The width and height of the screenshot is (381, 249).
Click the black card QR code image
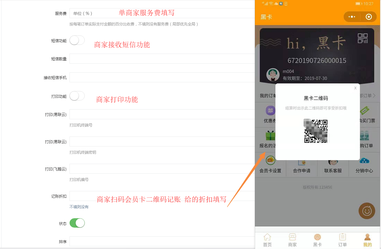[316, 131]
